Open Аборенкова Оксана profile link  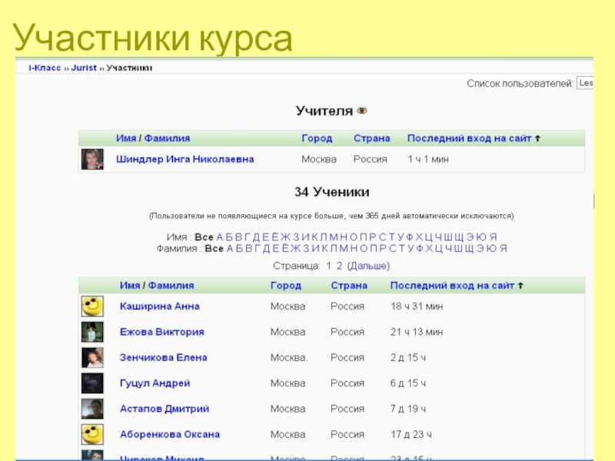pyautogui.click(x=170, y=434)
